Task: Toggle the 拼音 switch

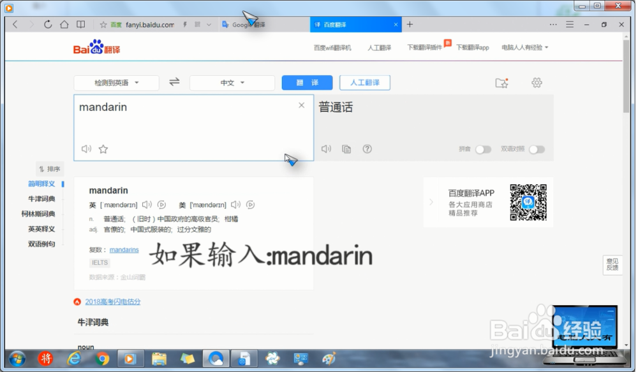Action: (x=483, y=149)
